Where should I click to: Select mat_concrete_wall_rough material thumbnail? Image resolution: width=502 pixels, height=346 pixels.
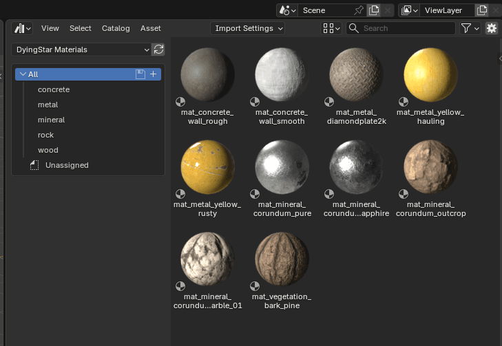[x=207, y=75]
